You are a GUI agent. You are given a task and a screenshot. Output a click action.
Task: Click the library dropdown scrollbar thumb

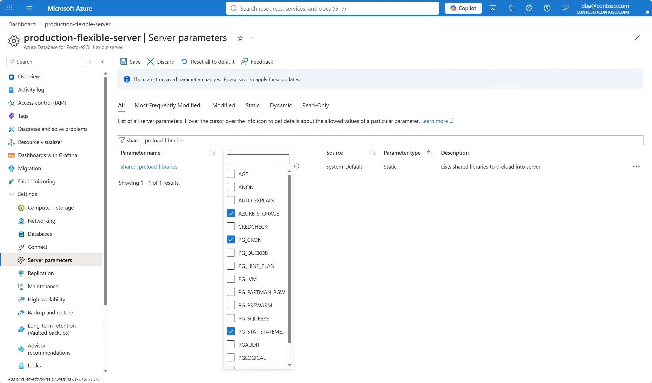pos(289,258)
